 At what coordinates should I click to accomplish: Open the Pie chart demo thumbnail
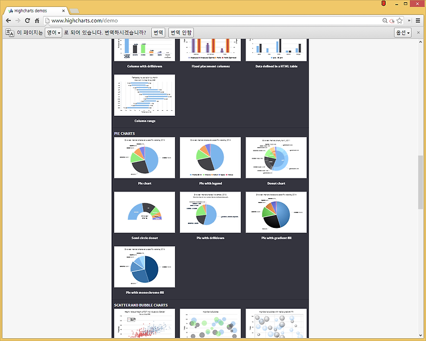144,158
